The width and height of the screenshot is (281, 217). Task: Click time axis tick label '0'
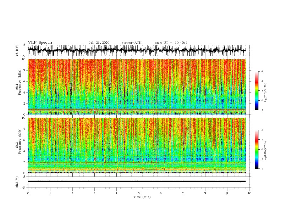coord(28,193)
